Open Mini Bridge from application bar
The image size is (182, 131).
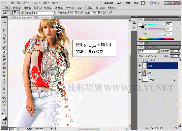tap(19, 3)
